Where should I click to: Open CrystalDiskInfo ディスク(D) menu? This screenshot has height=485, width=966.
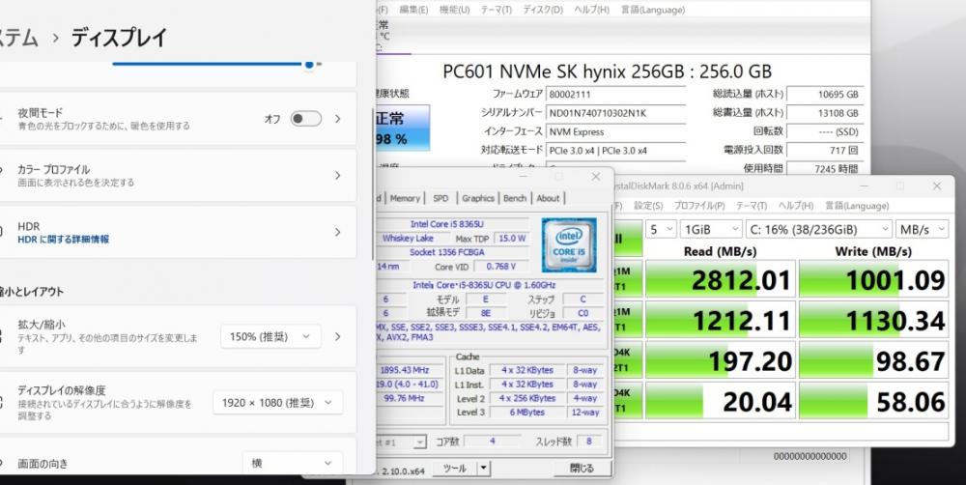pyautogui.click(x=543, y=10)
